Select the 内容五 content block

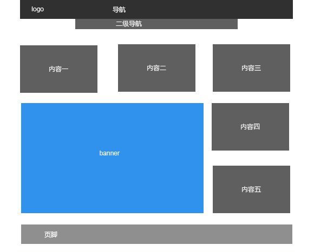tap(251, 189)
